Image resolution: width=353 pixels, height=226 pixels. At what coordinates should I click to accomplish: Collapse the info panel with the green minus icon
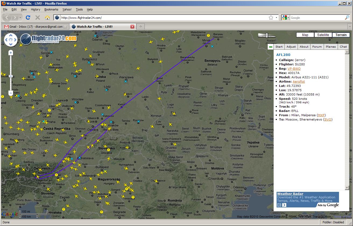pyautogui.click(x=271, y=47)
